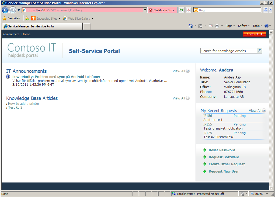Click the Home icon in command bar
The width and height of the screenshot is (275, 197).
(191, 26)
